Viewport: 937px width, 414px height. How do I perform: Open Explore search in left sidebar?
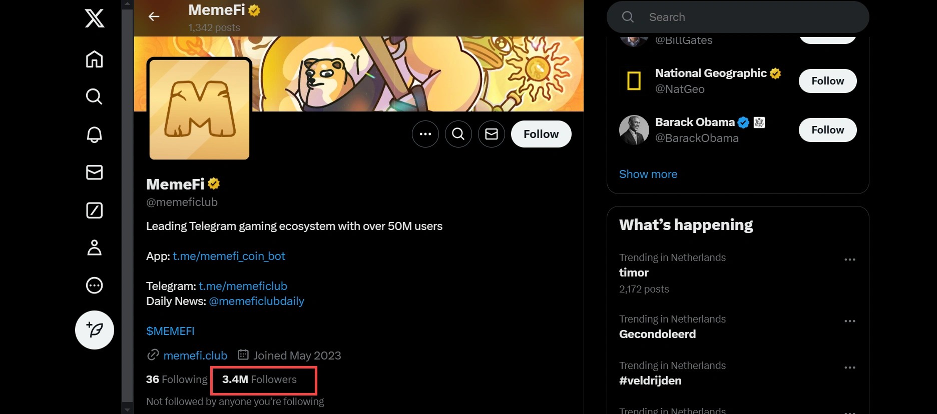[x=95, y=96]
